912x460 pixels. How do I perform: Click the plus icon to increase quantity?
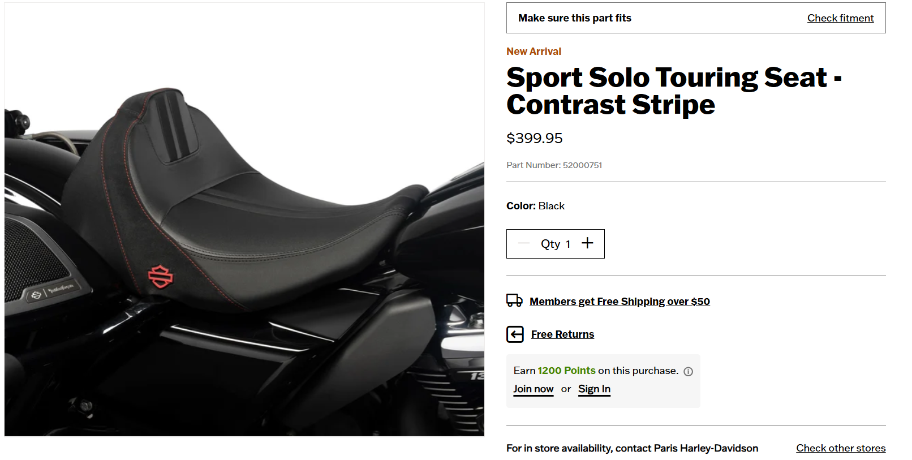click(587, 243)
